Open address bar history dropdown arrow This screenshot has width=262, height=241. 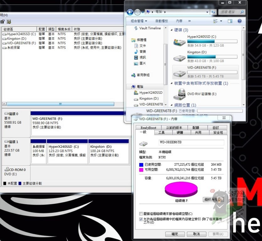coord(207,12)
